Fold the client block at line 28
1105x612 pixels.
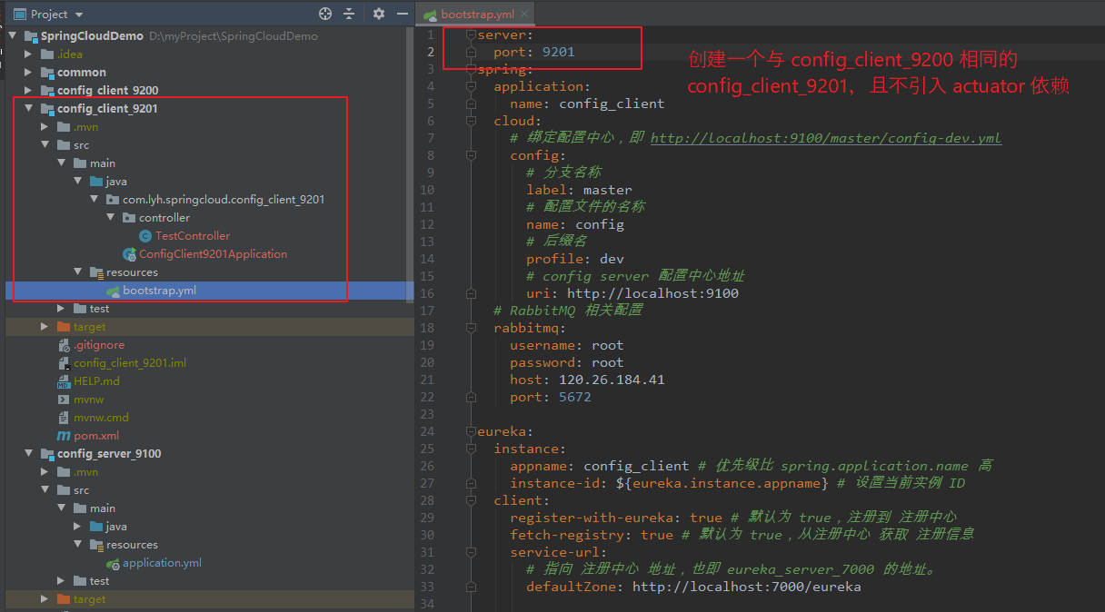point(471,500)
